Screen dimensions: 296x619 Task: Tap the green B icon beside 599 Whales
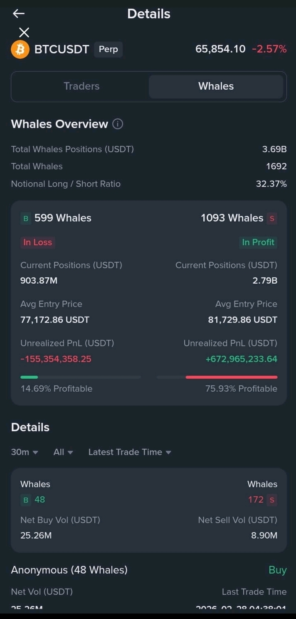pyautogui.click(x=26, y=218)
